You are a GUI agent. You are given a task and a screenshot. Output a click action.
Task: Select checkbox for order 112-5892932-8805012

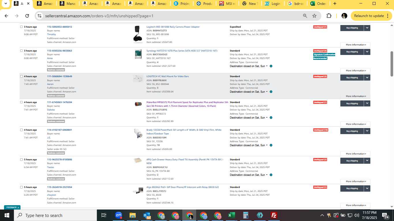coord(21,27)
